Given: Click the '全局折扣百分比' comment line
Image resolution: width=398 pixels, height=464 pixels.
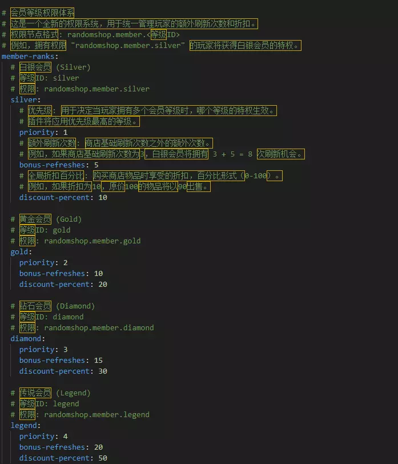Looking at the screenshot, I should [151, 176].
